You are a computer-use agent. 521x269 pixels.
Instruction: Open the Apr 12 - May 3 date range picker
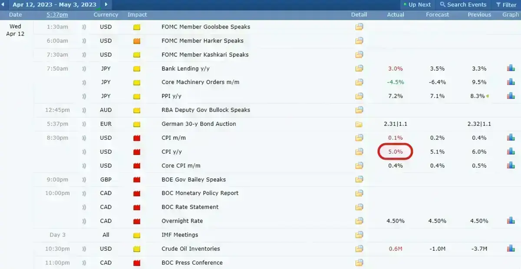pyautogui.click(x=54, y=5)
